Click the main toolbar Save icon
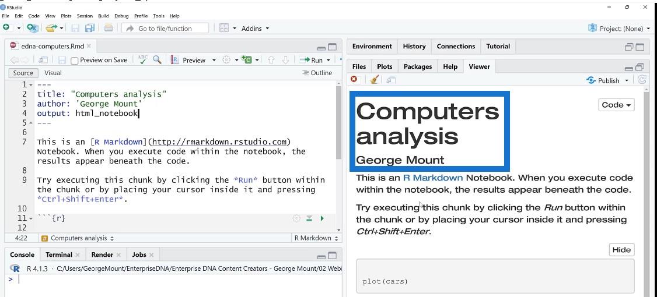Image resolution: width=657 pixels, height=297 pixels. [75, 28]
